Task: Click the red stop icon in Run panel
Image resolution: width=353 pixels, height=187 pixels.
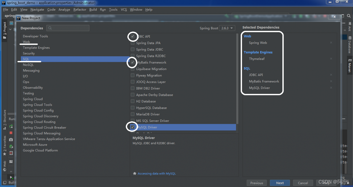Action: point(11,133)
